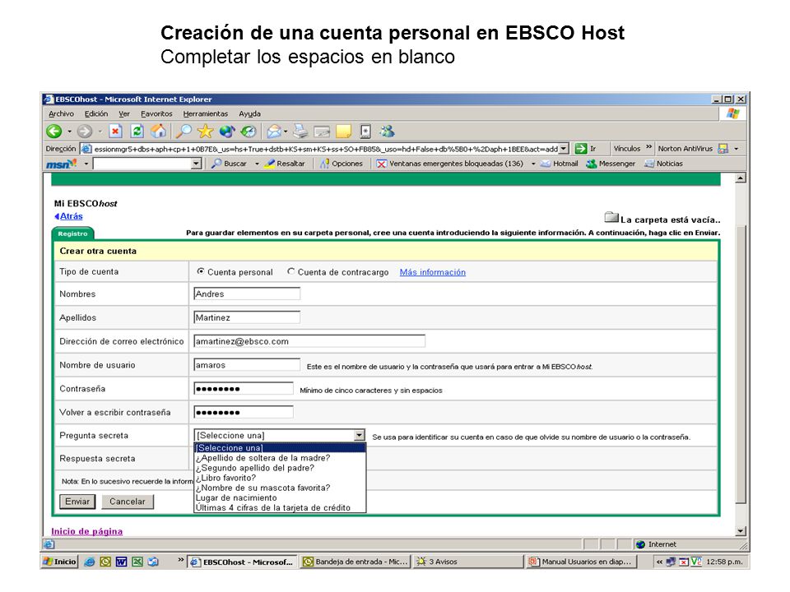
Task: Click Internet Explorer quick launch icon
Action: 89,562
